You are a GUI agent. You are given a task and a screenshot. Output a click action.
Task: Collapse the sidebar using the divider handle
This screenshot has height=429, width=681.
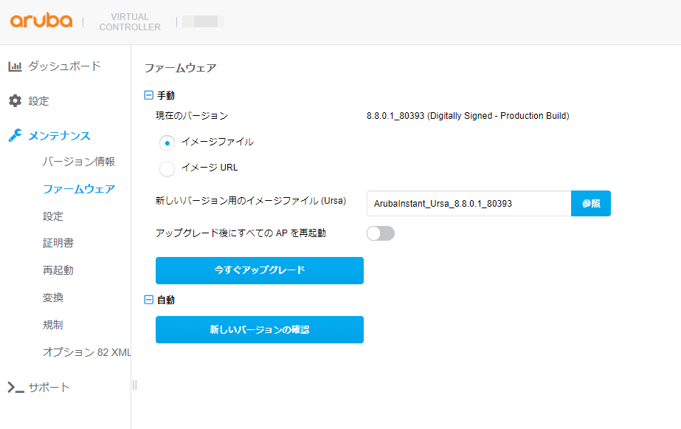pyautogui.click(x=134, y=385)
